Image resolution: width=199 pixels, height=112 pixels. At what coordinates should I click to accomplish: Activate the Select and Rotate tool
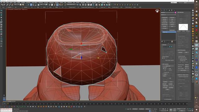point(34,5)
